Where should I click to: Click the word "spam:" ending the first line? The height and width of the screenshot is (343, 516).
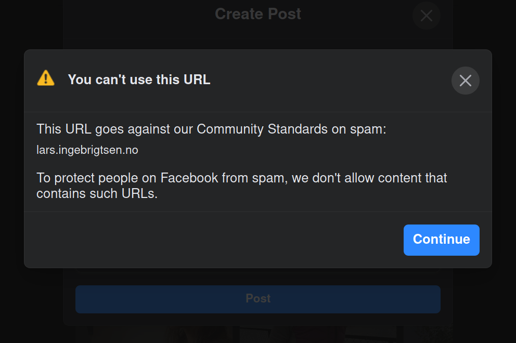(x=368, y=129)
